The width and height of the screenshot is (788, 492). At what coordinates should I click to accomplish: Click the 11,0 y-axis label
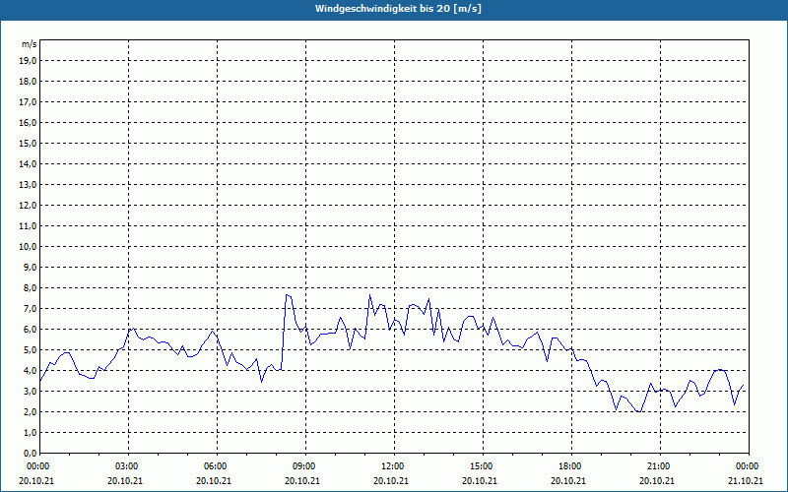(28, 226)
